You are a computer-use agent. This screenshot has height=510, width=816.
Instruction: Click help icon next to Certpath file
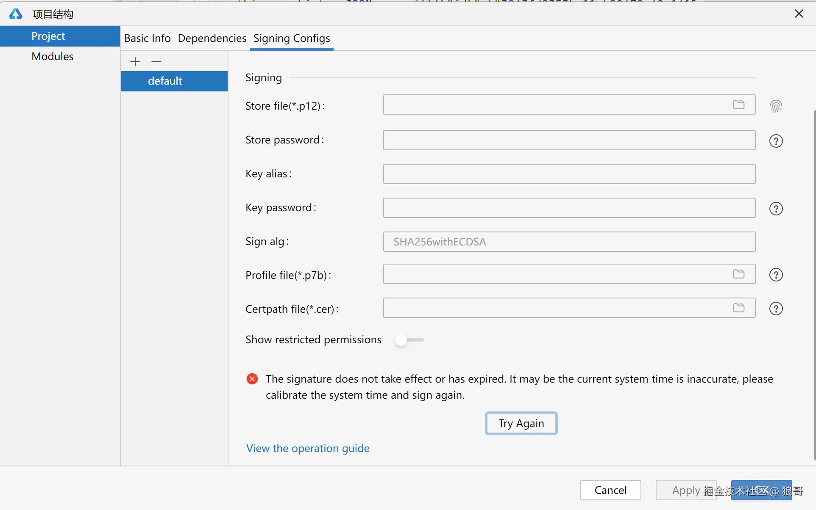tap(776, 309)
